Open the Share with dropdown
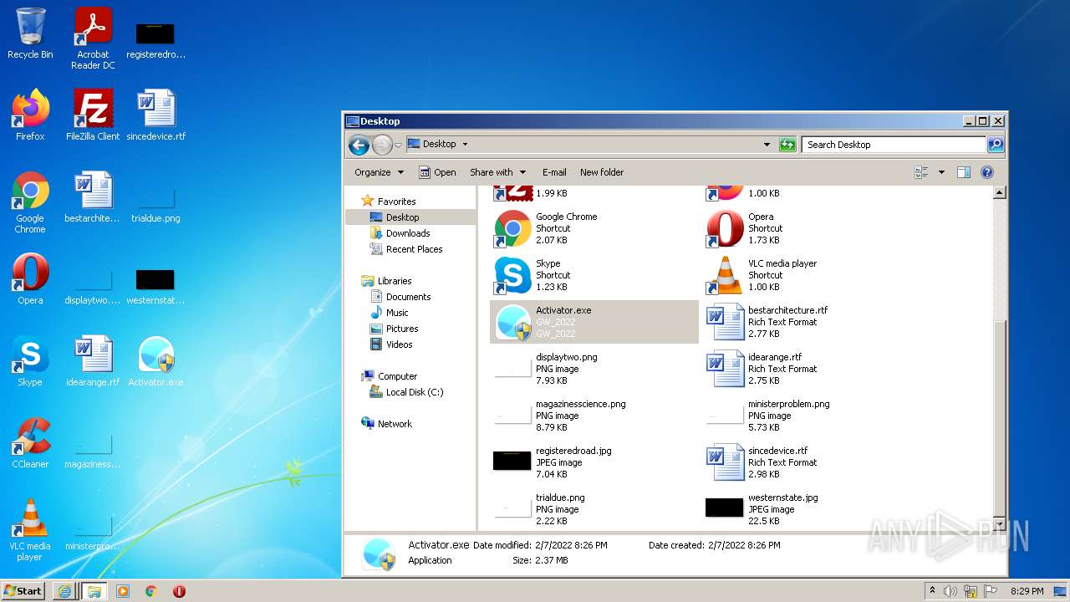Viewport: 1070px width, 602px height. click(x=497, y=172)
